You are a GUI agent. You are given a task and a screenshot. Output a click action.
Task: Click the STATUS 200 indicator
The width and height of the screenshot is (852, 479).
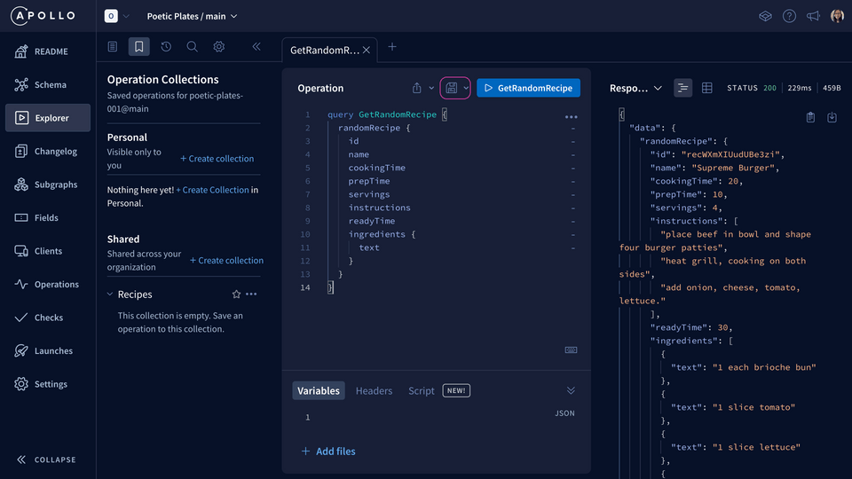(x=752, y=88)
